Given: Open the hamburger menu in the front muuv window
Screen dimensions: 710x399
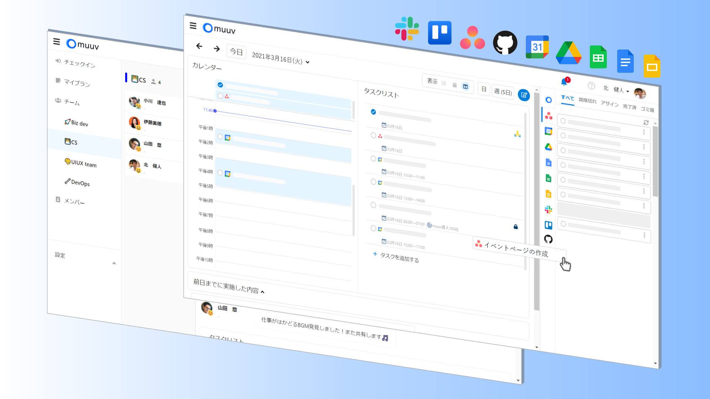Looking at the screenshot, I should tap(193, 26).
